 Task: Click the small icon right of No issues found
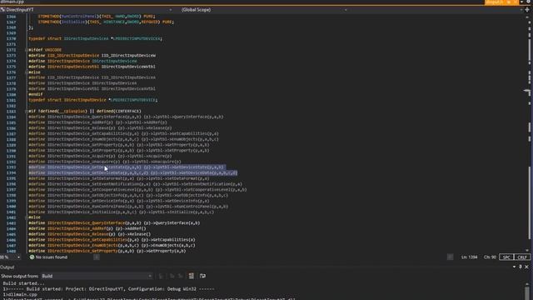click(97, 257)
